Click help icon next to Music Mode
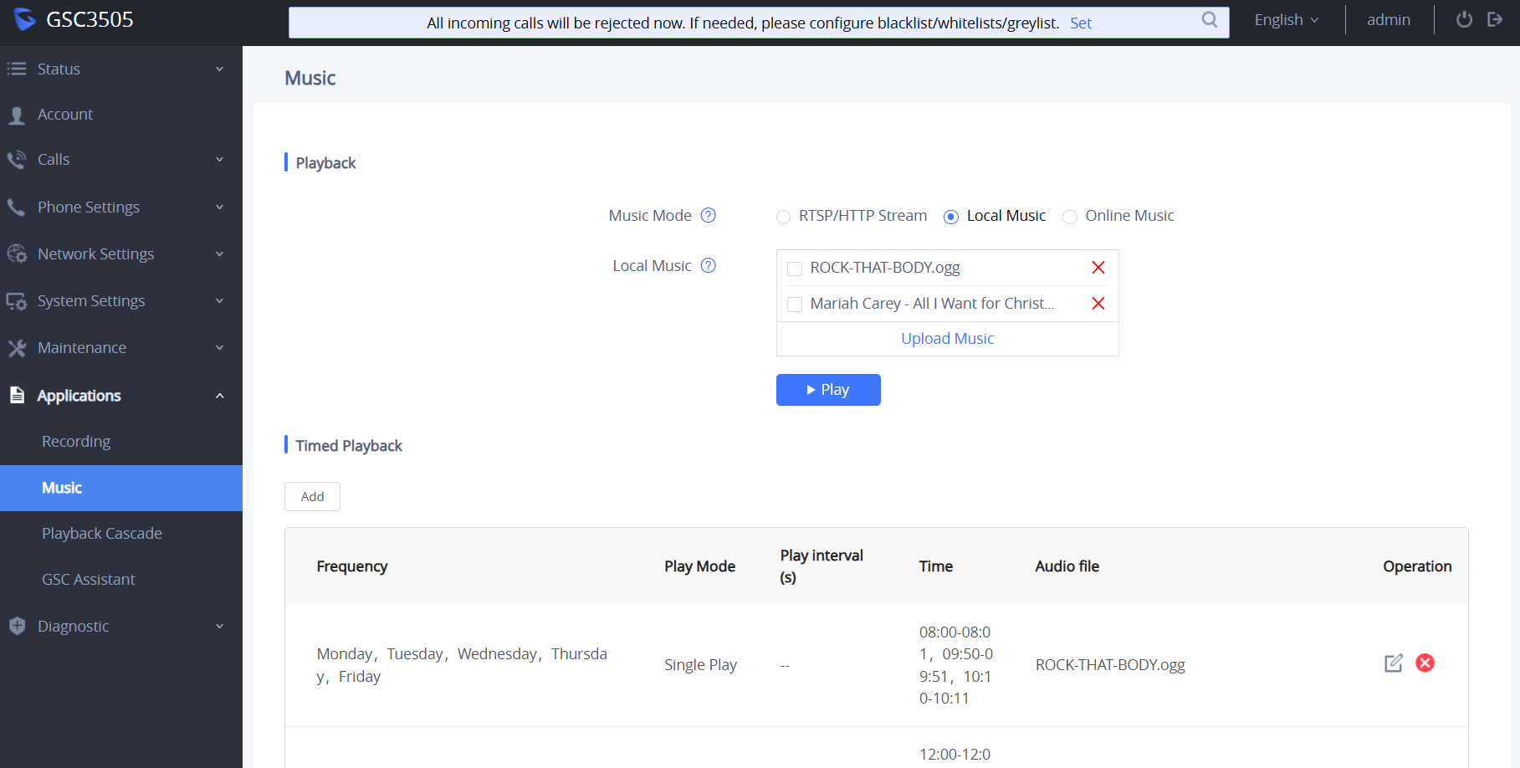Viewport: 1520px width, 768px height. point(708,215)
